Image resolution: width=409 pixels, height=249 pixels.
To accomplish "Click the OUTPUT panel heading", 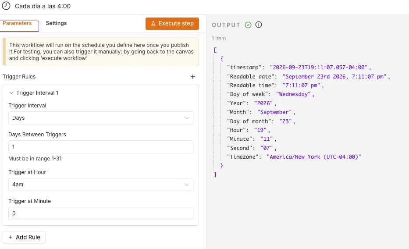I will [226, 25].
